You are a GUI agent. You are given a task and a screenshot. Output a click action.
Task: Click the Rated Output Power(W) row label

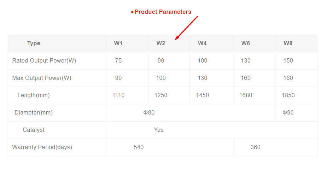(x=44, y=61)
